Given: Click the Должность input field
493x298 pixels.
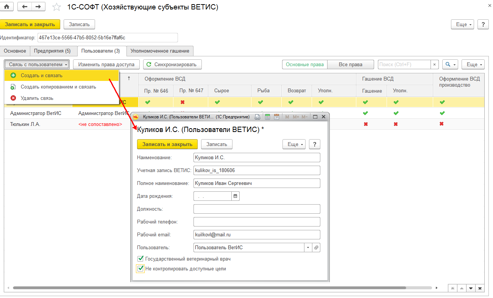Looking at the screenshot, I should point(257,209).
